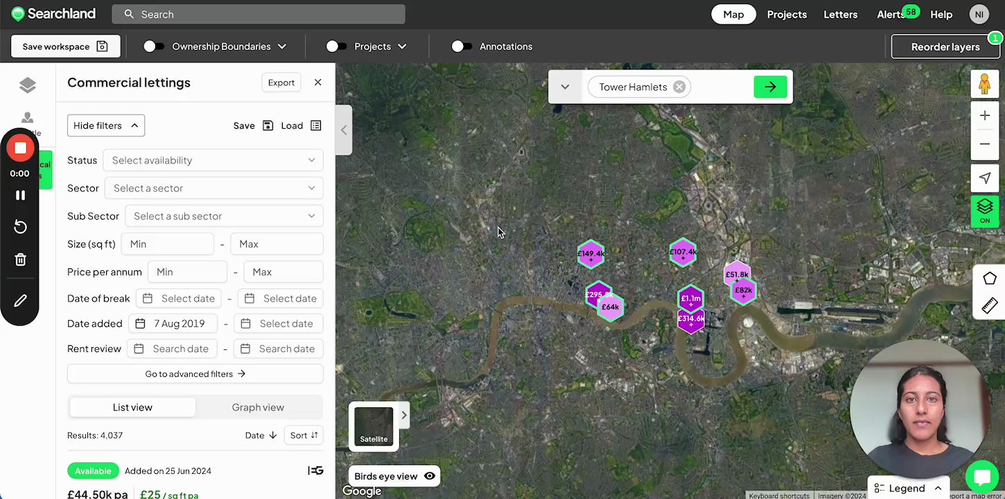
Task: Open the Alerts nav item
Action: tap(891, 15)
